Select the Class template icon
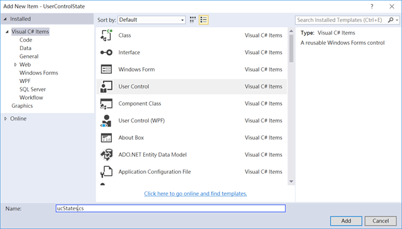 (106, 35)
